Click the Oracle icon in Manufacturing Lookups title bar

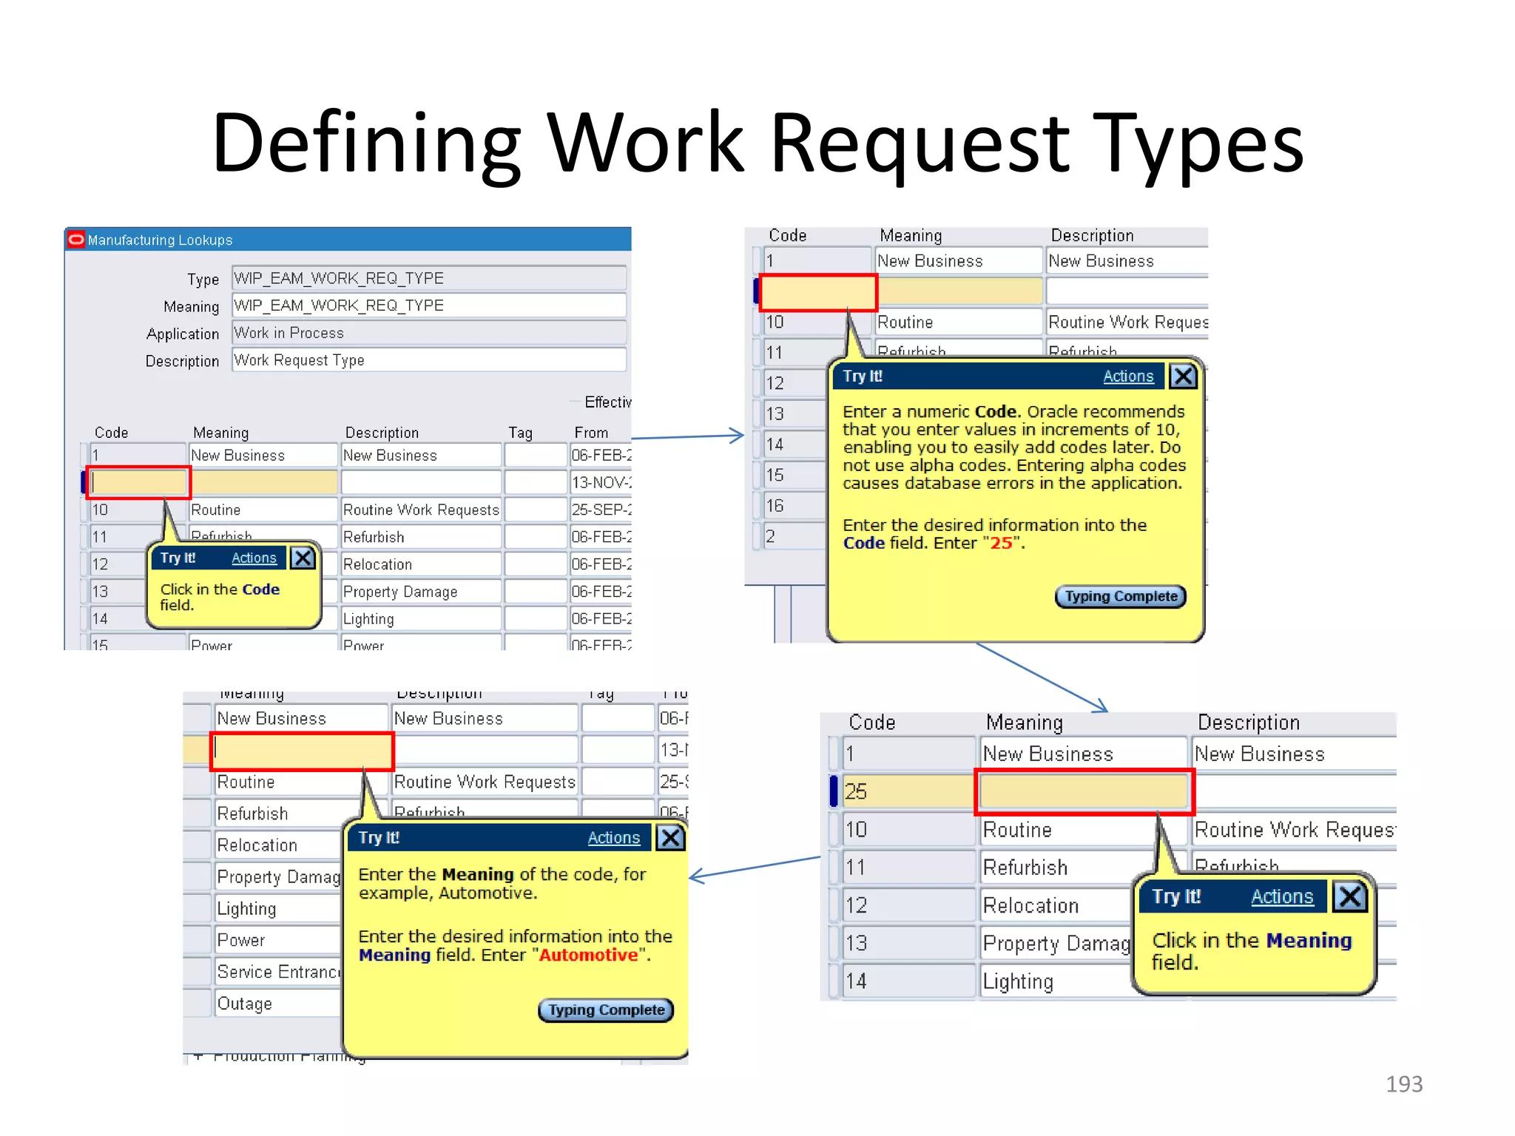[x=75, y=240]
